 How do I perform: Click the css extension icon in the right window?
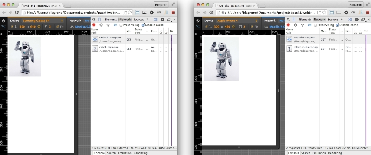click(353, 13)
